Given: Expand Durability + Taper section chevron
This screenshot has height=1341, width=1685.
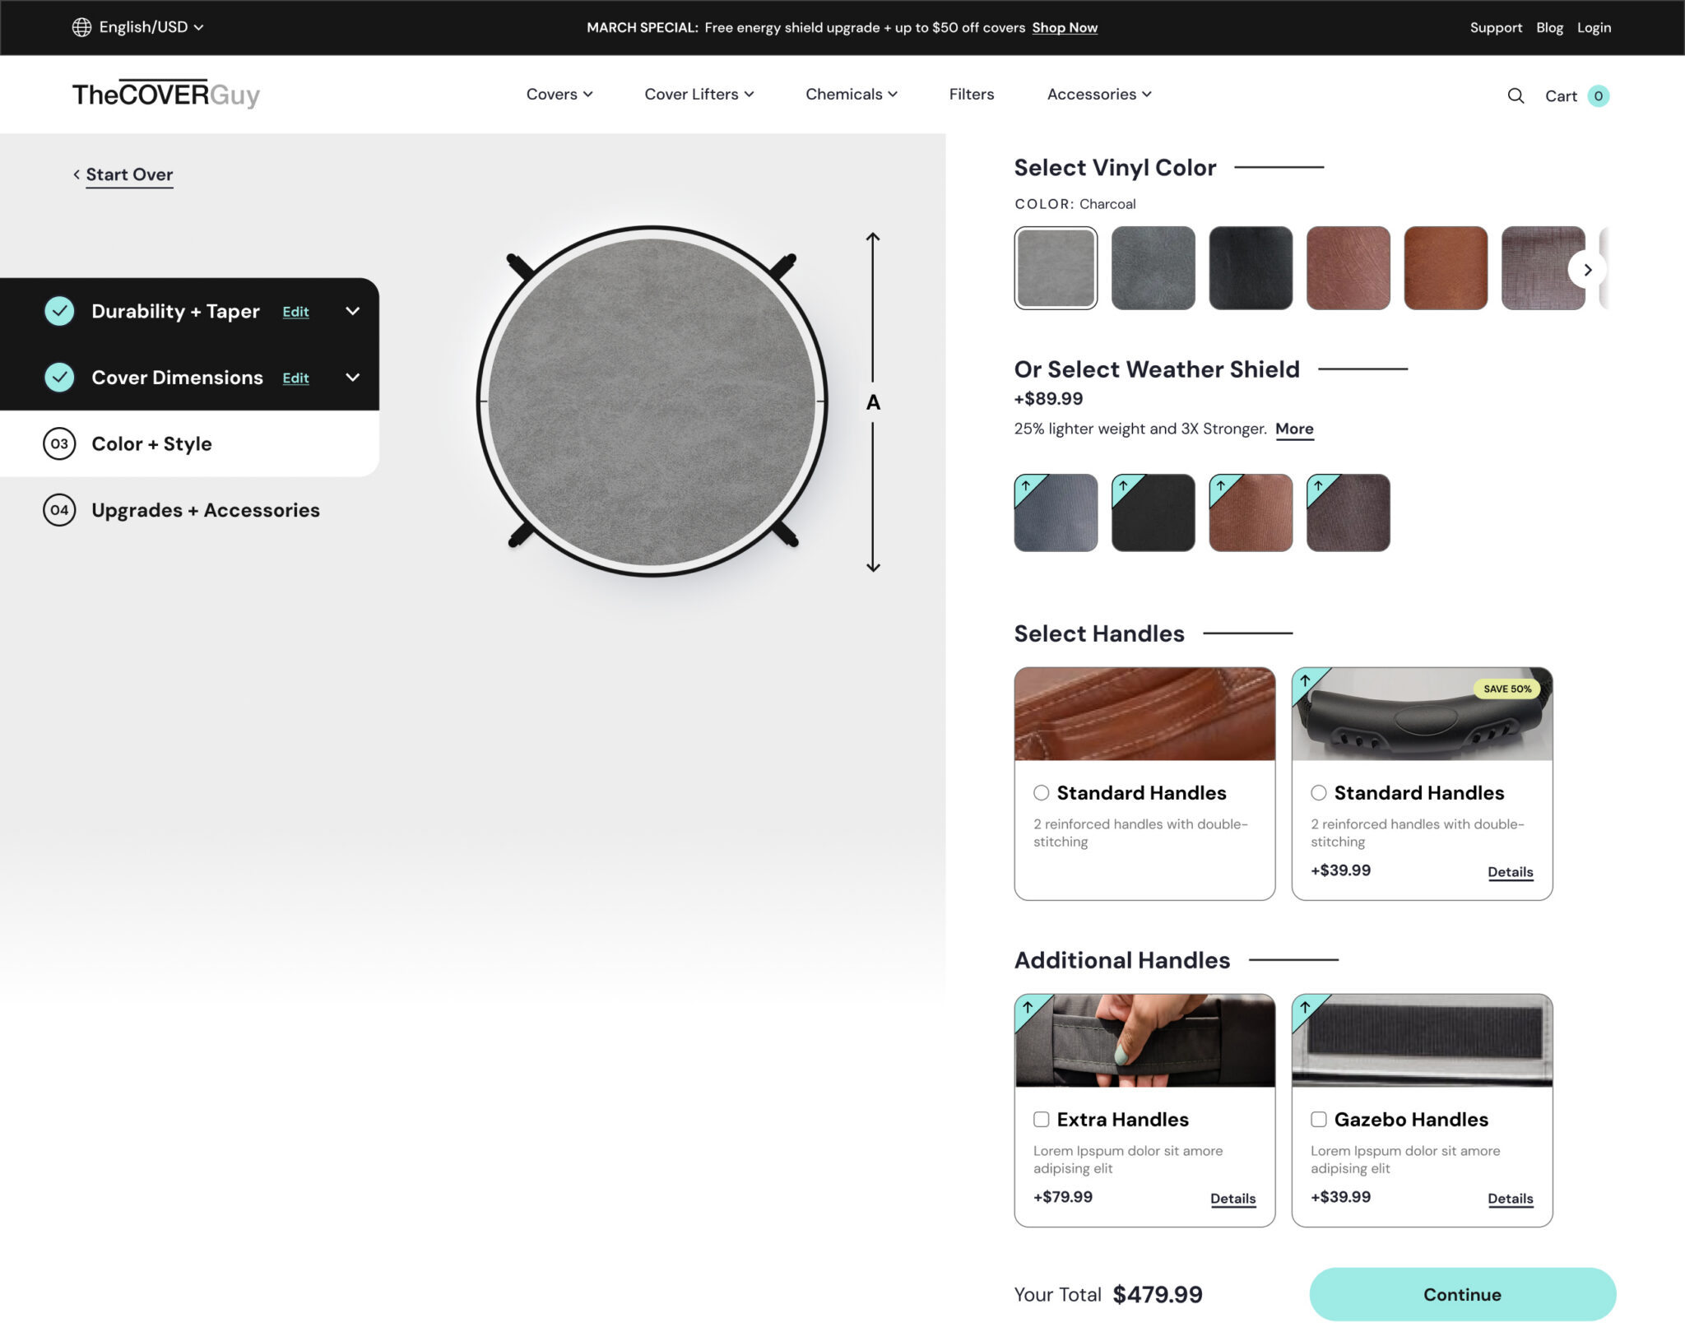Looking at the screenshot, I should 353,311.
